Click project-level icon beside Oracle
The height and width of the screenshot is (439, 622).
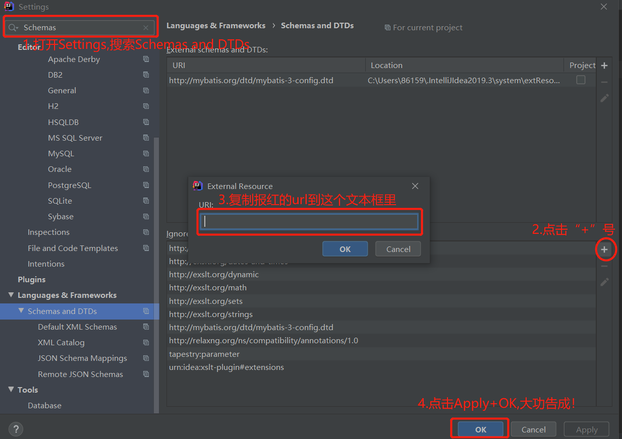(146, 169)
